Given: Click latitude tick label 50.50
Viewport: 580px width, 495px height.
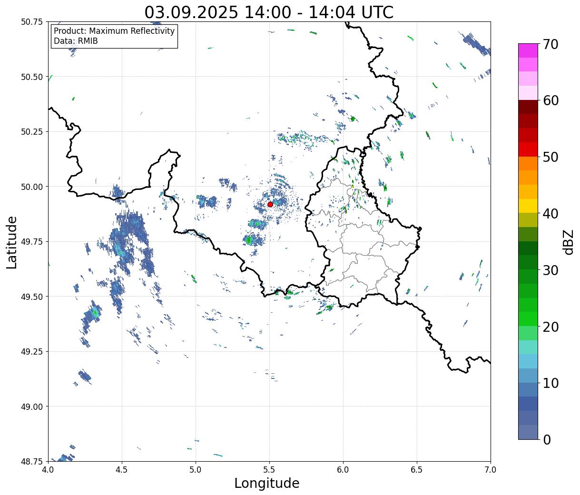Looking at the screenshot, I should point(32,77).
